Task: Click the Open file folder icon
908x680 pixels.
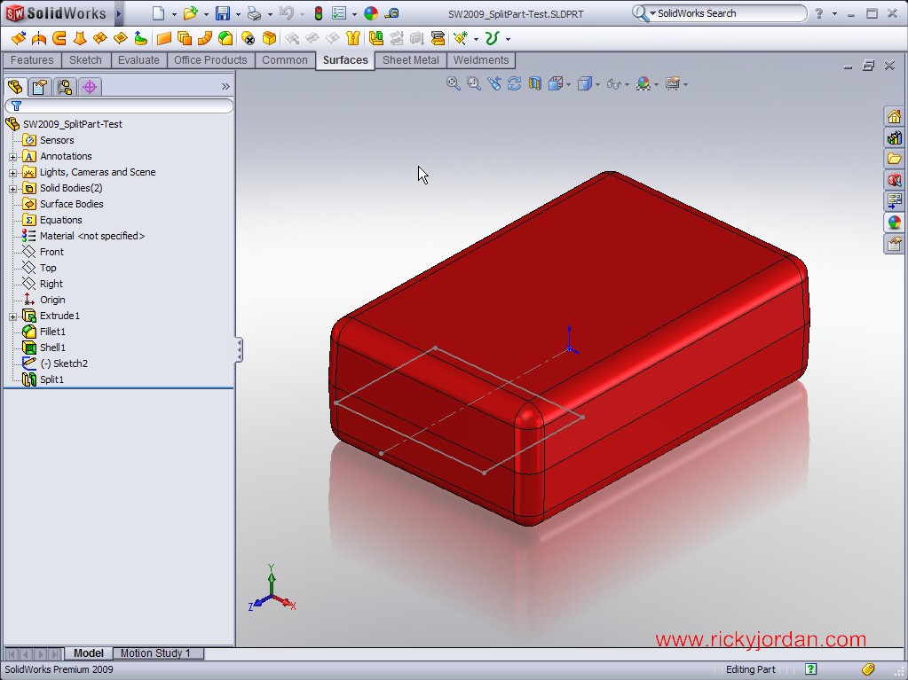Action: 190,13
